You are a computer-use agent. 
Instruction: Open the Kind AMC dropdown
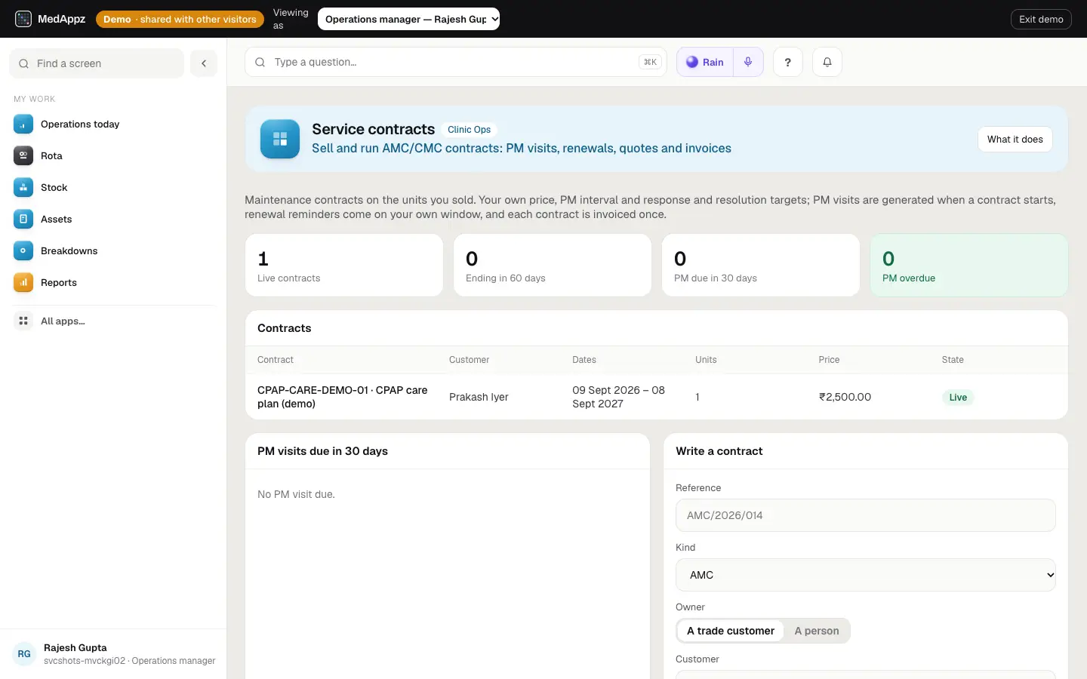[x=865, y=575]
